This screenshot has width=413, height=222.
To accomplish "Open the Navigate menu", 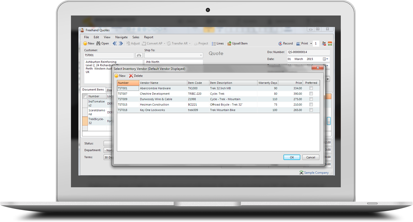I will 121,37.
